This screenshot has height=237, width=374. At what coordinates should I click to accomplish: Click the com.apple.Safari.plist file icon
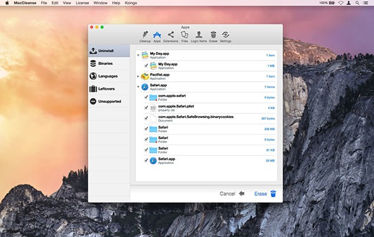pos(153,108)
